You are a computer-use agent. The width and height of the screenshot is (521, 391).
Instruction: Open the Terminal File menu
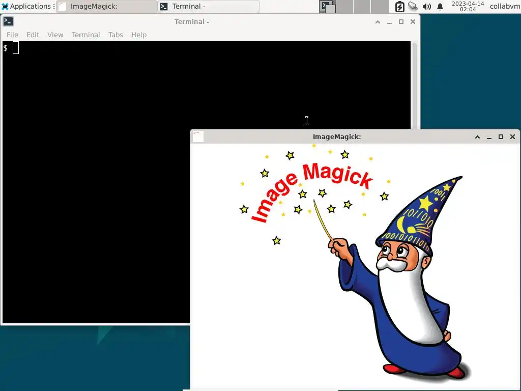tap(12, 35)
